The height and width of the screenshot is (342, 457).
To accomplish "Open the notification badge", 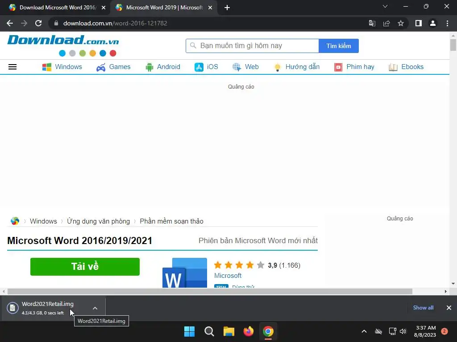I will point(445,331).
